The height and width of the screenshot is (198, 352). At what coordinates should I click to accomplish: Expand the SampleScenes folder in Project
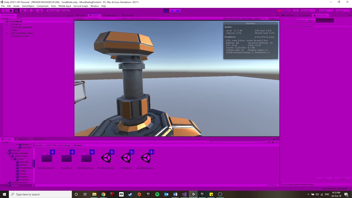[x=7, y=183]
